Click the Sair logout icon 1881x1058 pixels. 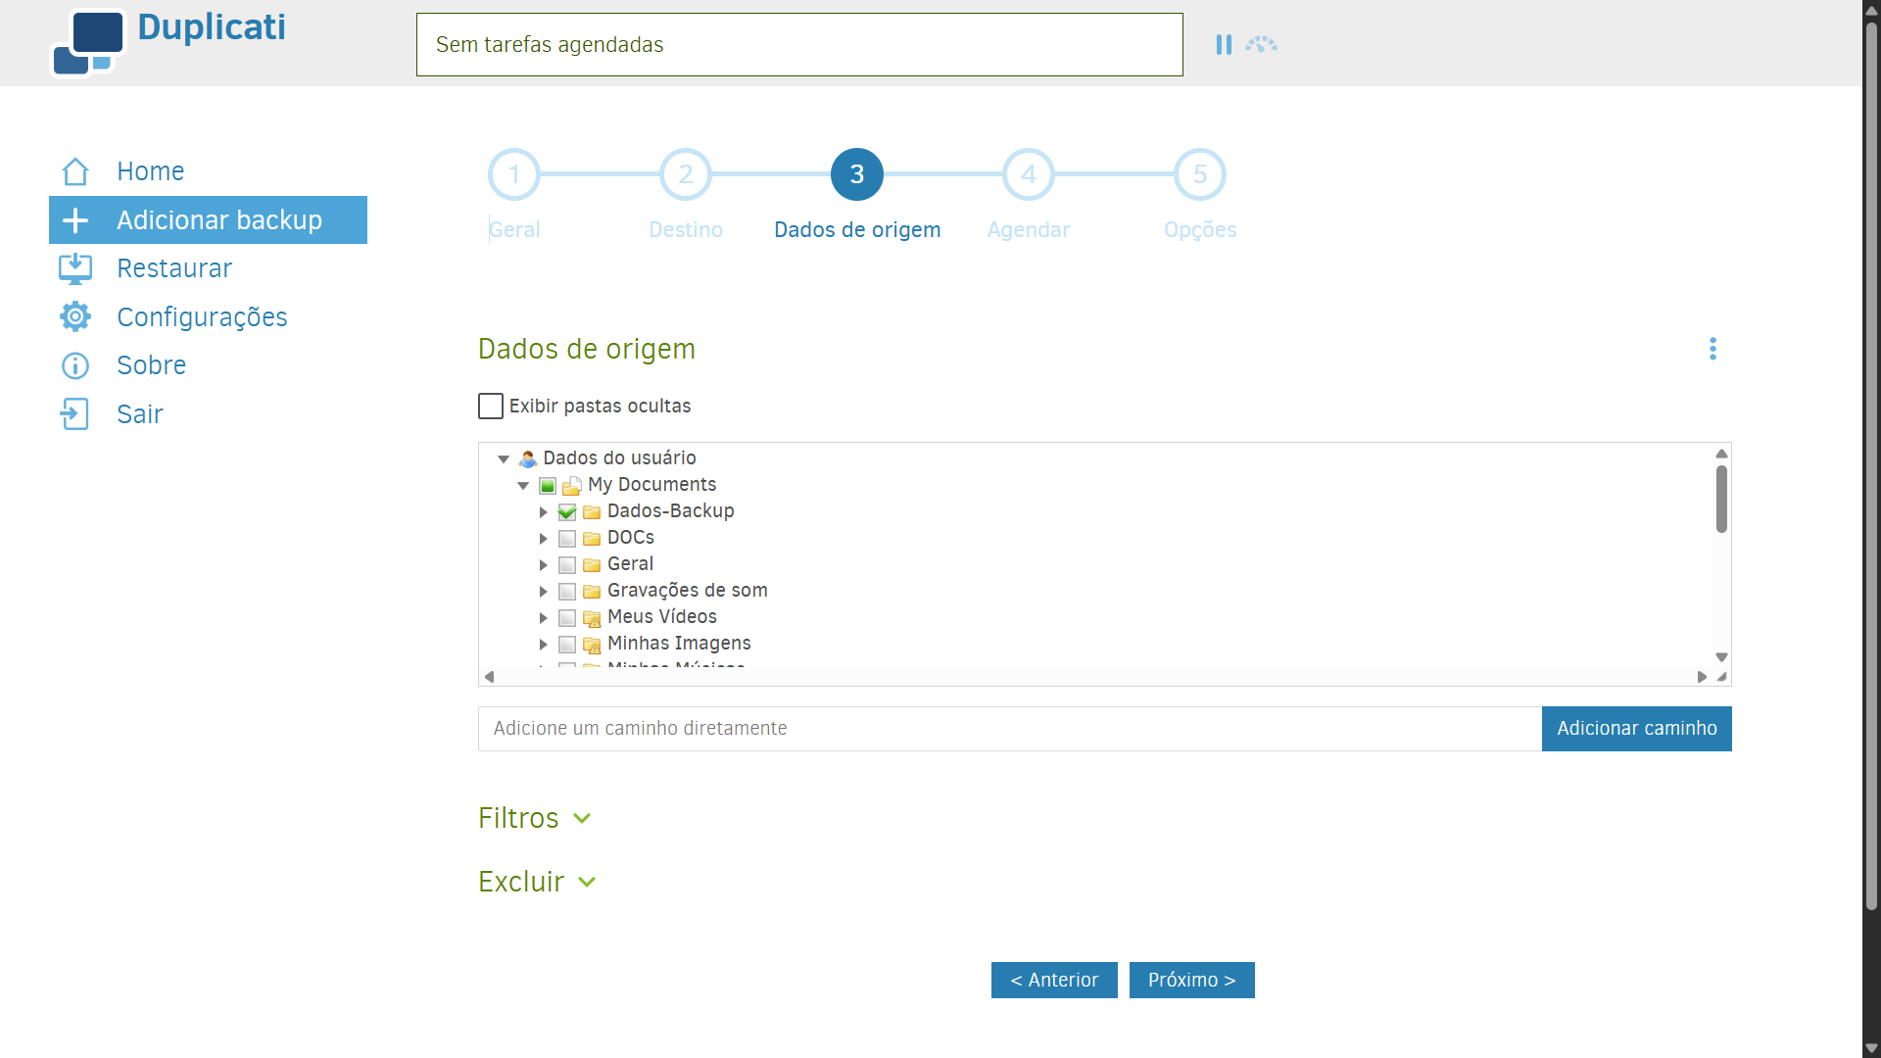click(x=75, y=413)
